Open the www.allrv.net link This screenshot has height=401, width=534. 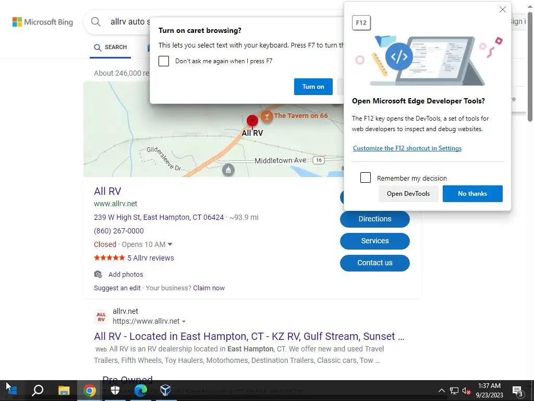tap(115, 204)
